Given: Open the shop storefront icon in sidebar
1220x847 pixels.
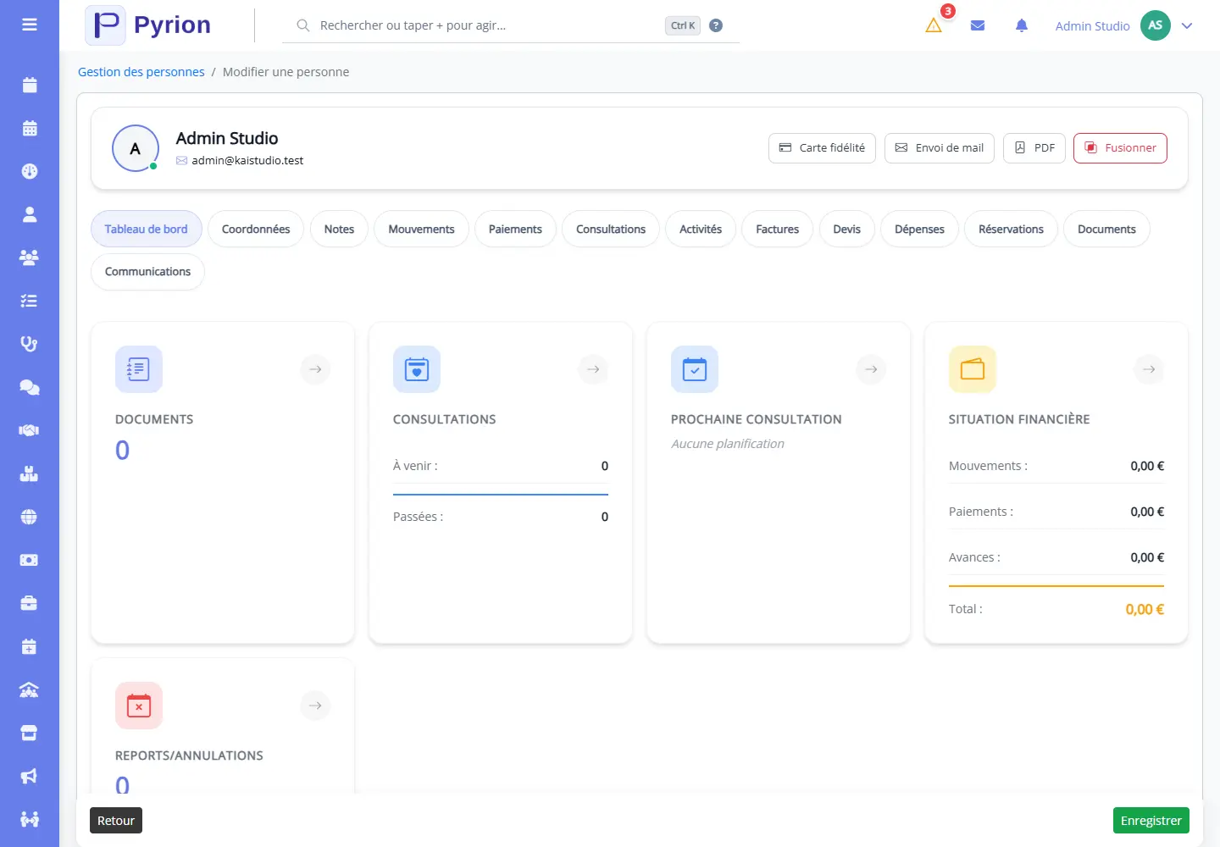Looking at the screenshot, I should (30, 734).
